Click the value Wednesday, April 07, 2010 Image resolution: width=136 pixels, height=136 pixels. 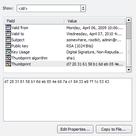click(x=94, y=34)
